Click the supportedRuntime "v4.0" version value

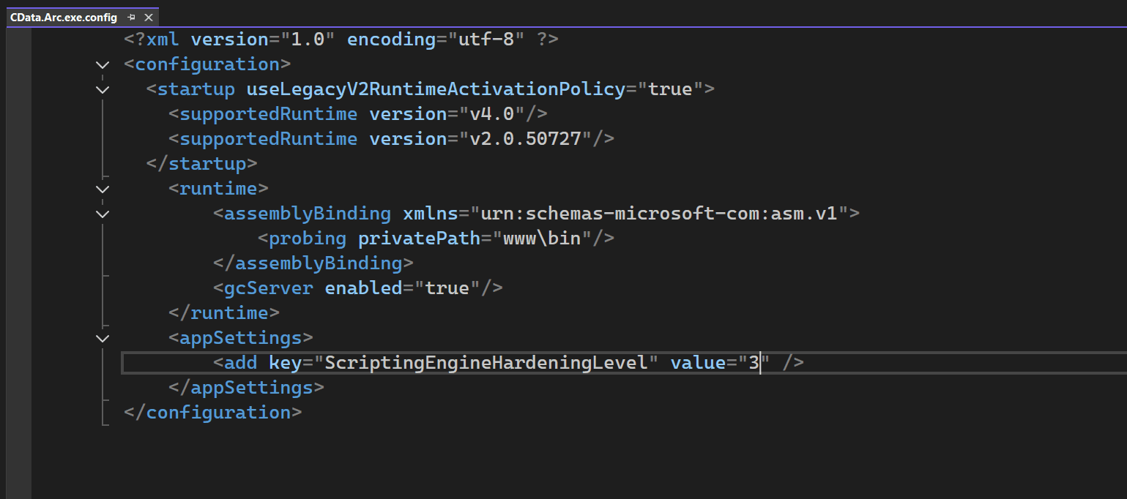tap(491, 114)
